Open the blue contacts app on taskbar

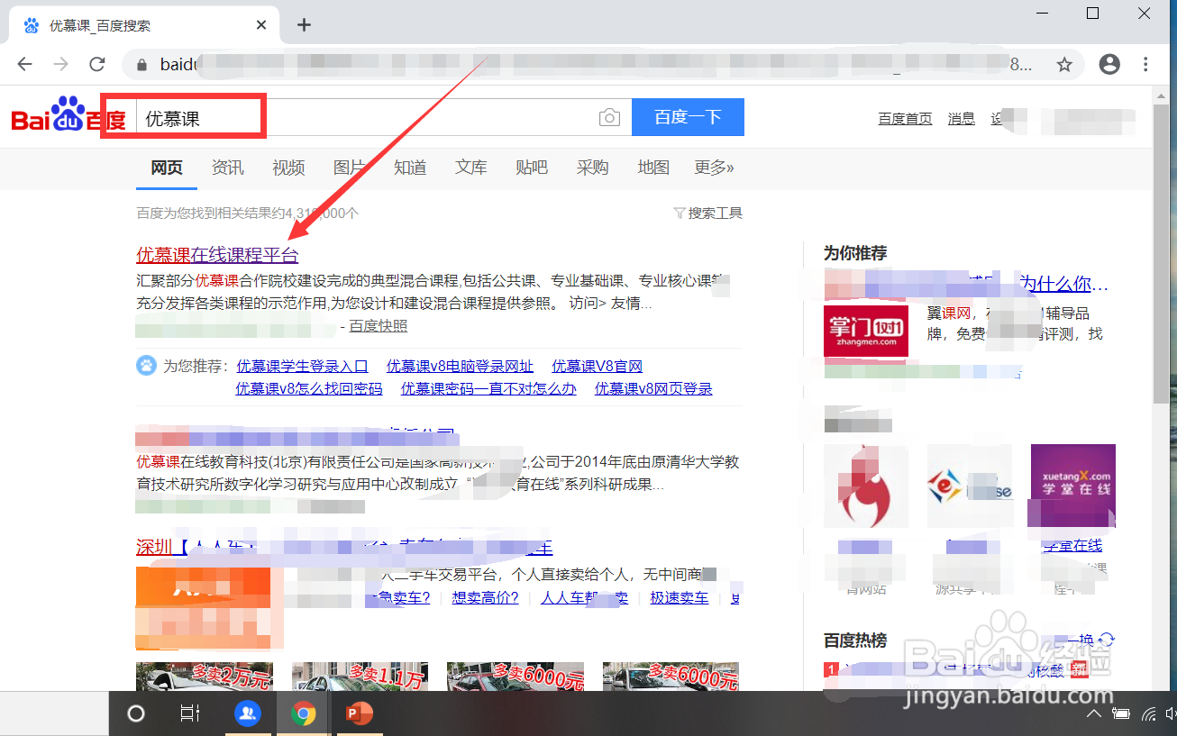click(x=248, y=713)
